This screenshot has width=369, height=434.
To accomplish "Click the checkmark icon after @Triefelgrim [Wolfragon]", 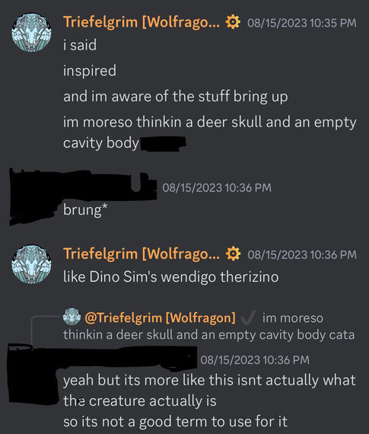I will pyautogui.click(x=248, y=318).
